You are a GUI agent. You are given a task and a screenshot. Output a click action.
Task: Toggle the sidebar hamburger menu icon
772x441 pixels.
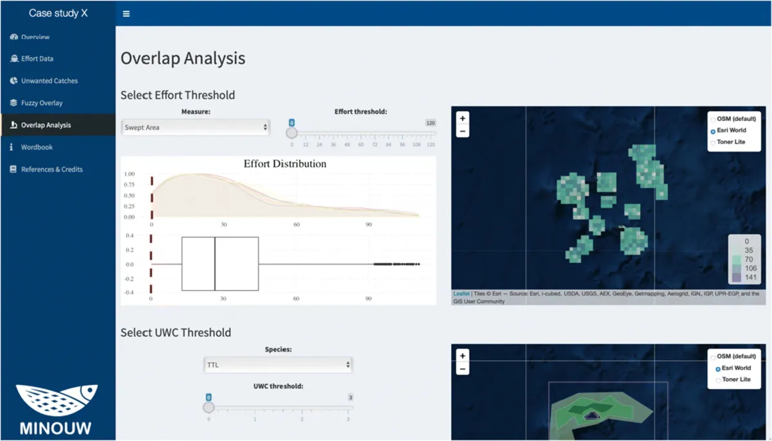126,14
